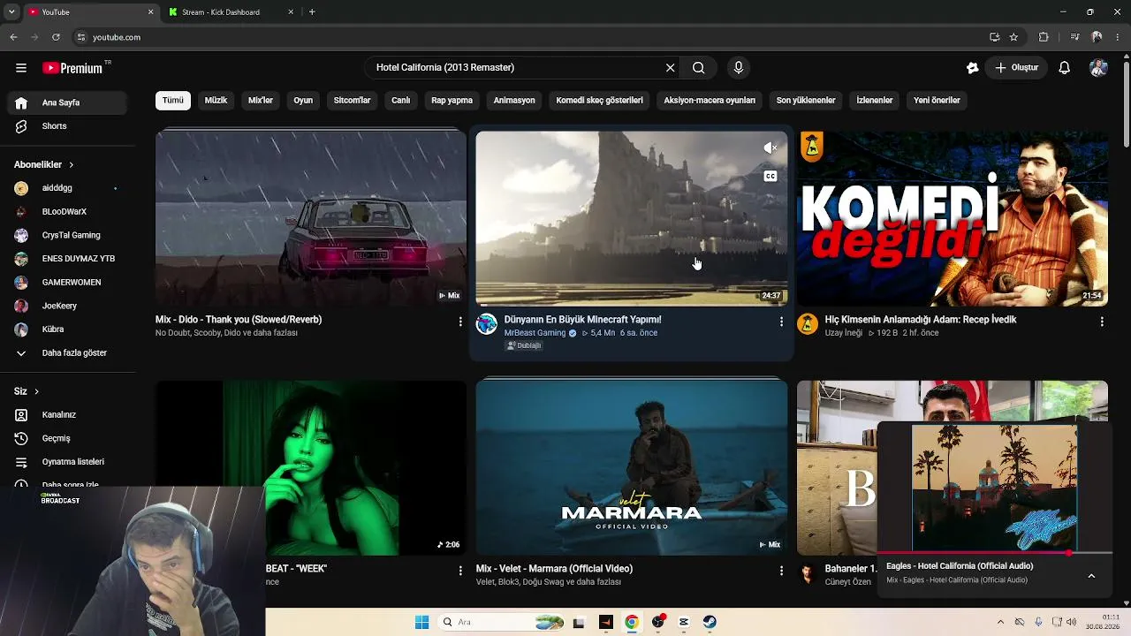Expand the Hotel California miniplayer chevron
Image resolution: width=1131 pixels, height=636 pixels.
1091,576
